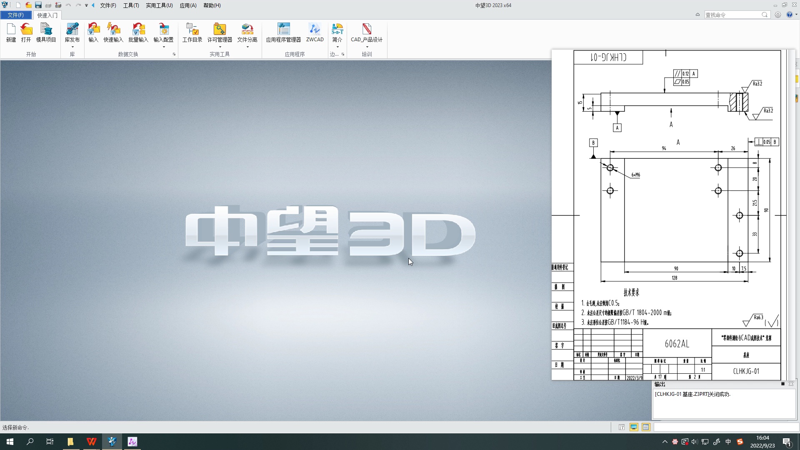Open WPS Office from the taskbar
Viewport: 800px width, 450px height.
pyautogui.click(x=92, y=442)
